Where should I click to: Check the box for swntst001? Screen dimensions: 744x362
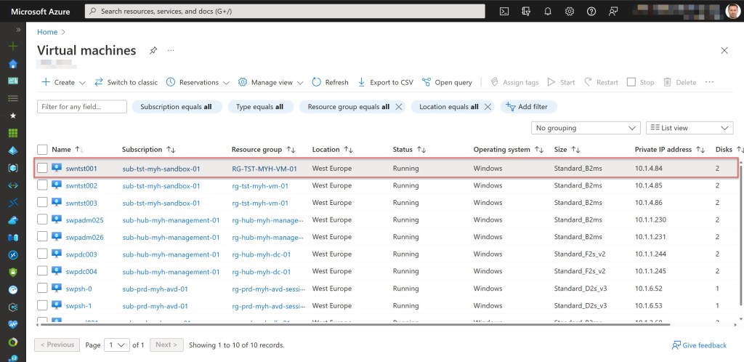click(x=43, y=168)
